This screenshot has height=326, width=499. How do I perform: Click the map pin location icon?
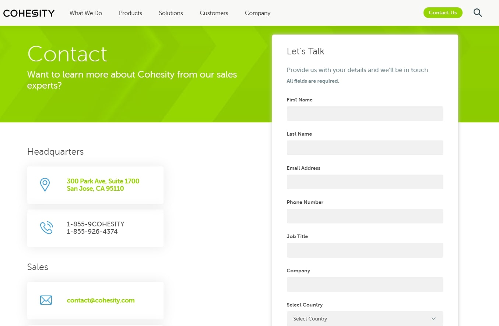coord(45,185)
